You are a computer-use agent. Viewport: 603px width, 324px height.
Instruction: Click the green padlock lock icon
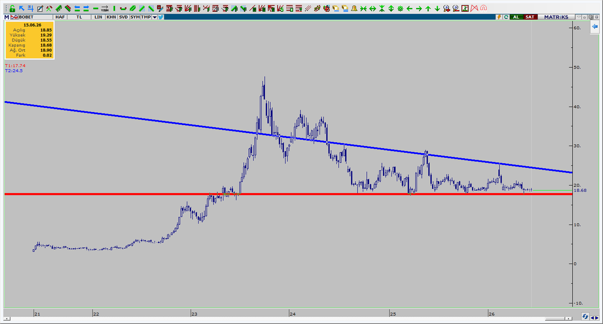point(12,9)
